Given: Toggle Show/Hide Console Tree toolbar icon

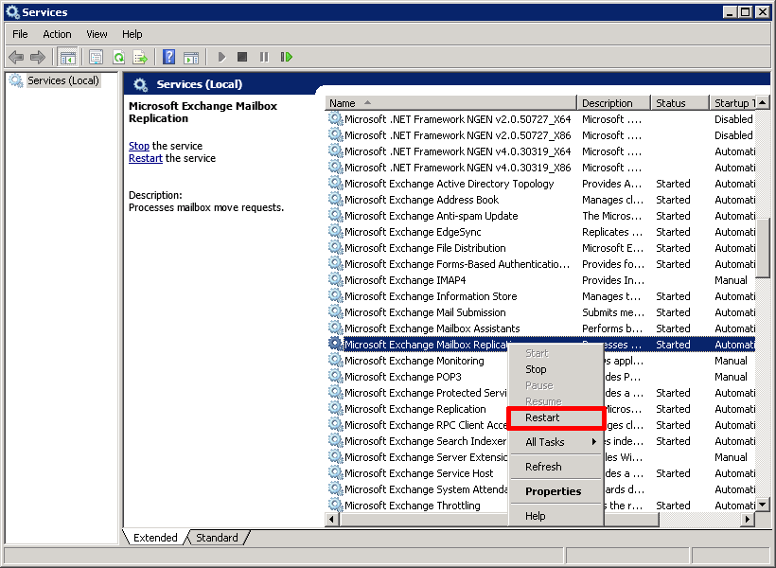Looking at the screenshot, I should tap(68, 58).
